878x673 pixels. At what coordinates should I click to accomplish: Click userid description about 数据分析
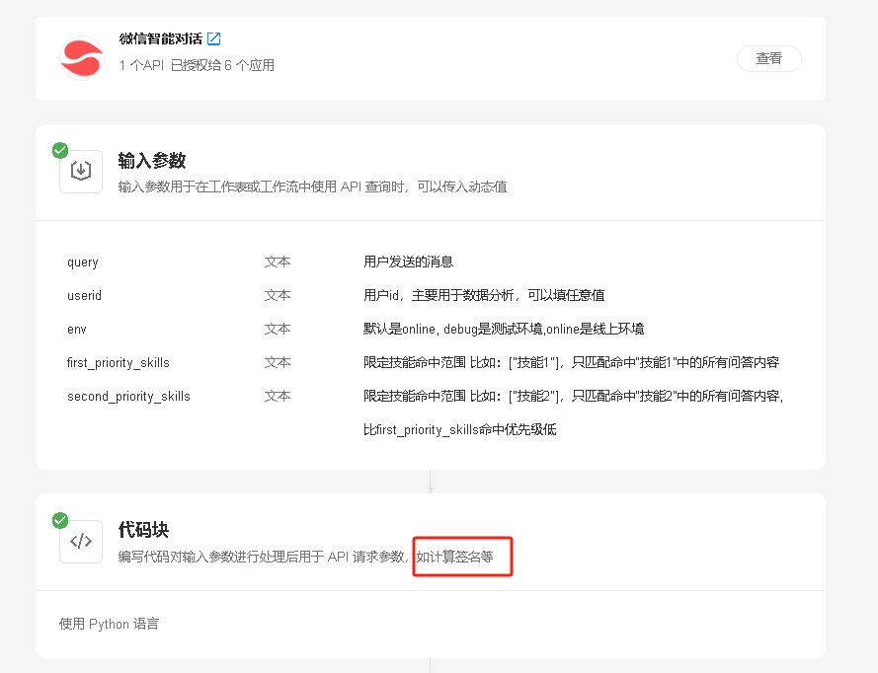(484, 295)
